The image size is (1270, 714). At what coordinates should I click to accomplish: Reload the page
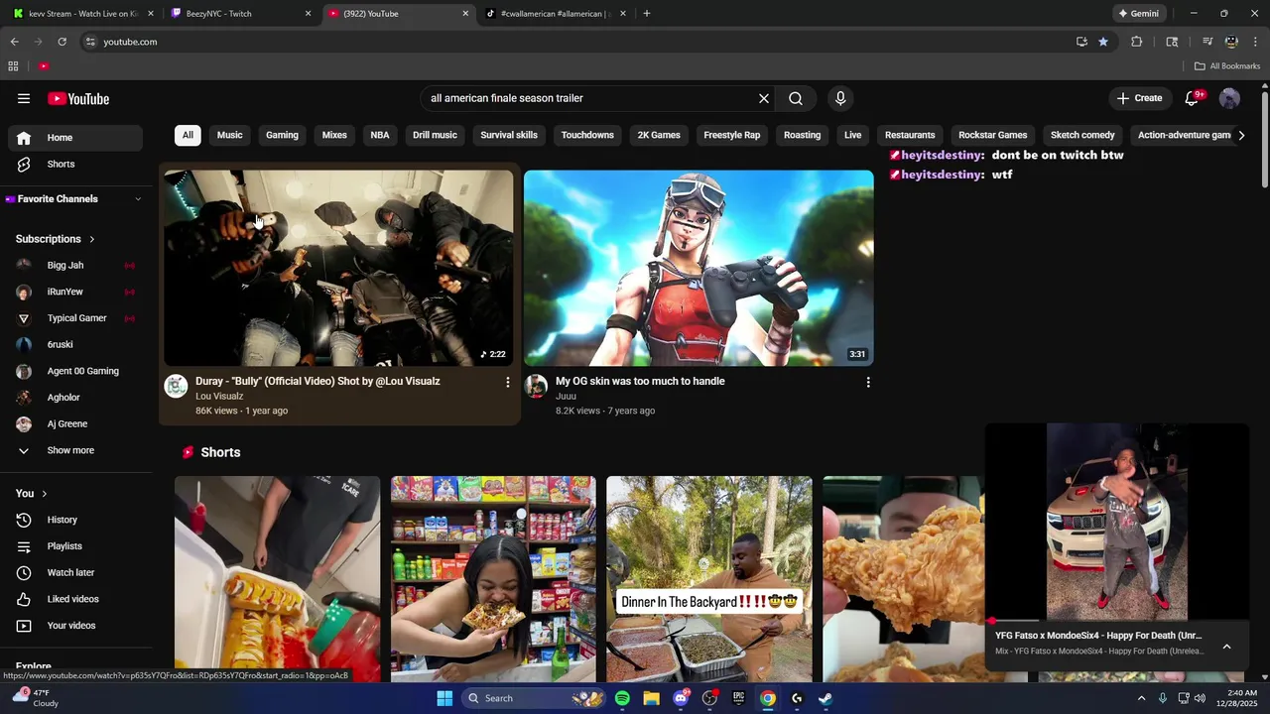[62, 42]
